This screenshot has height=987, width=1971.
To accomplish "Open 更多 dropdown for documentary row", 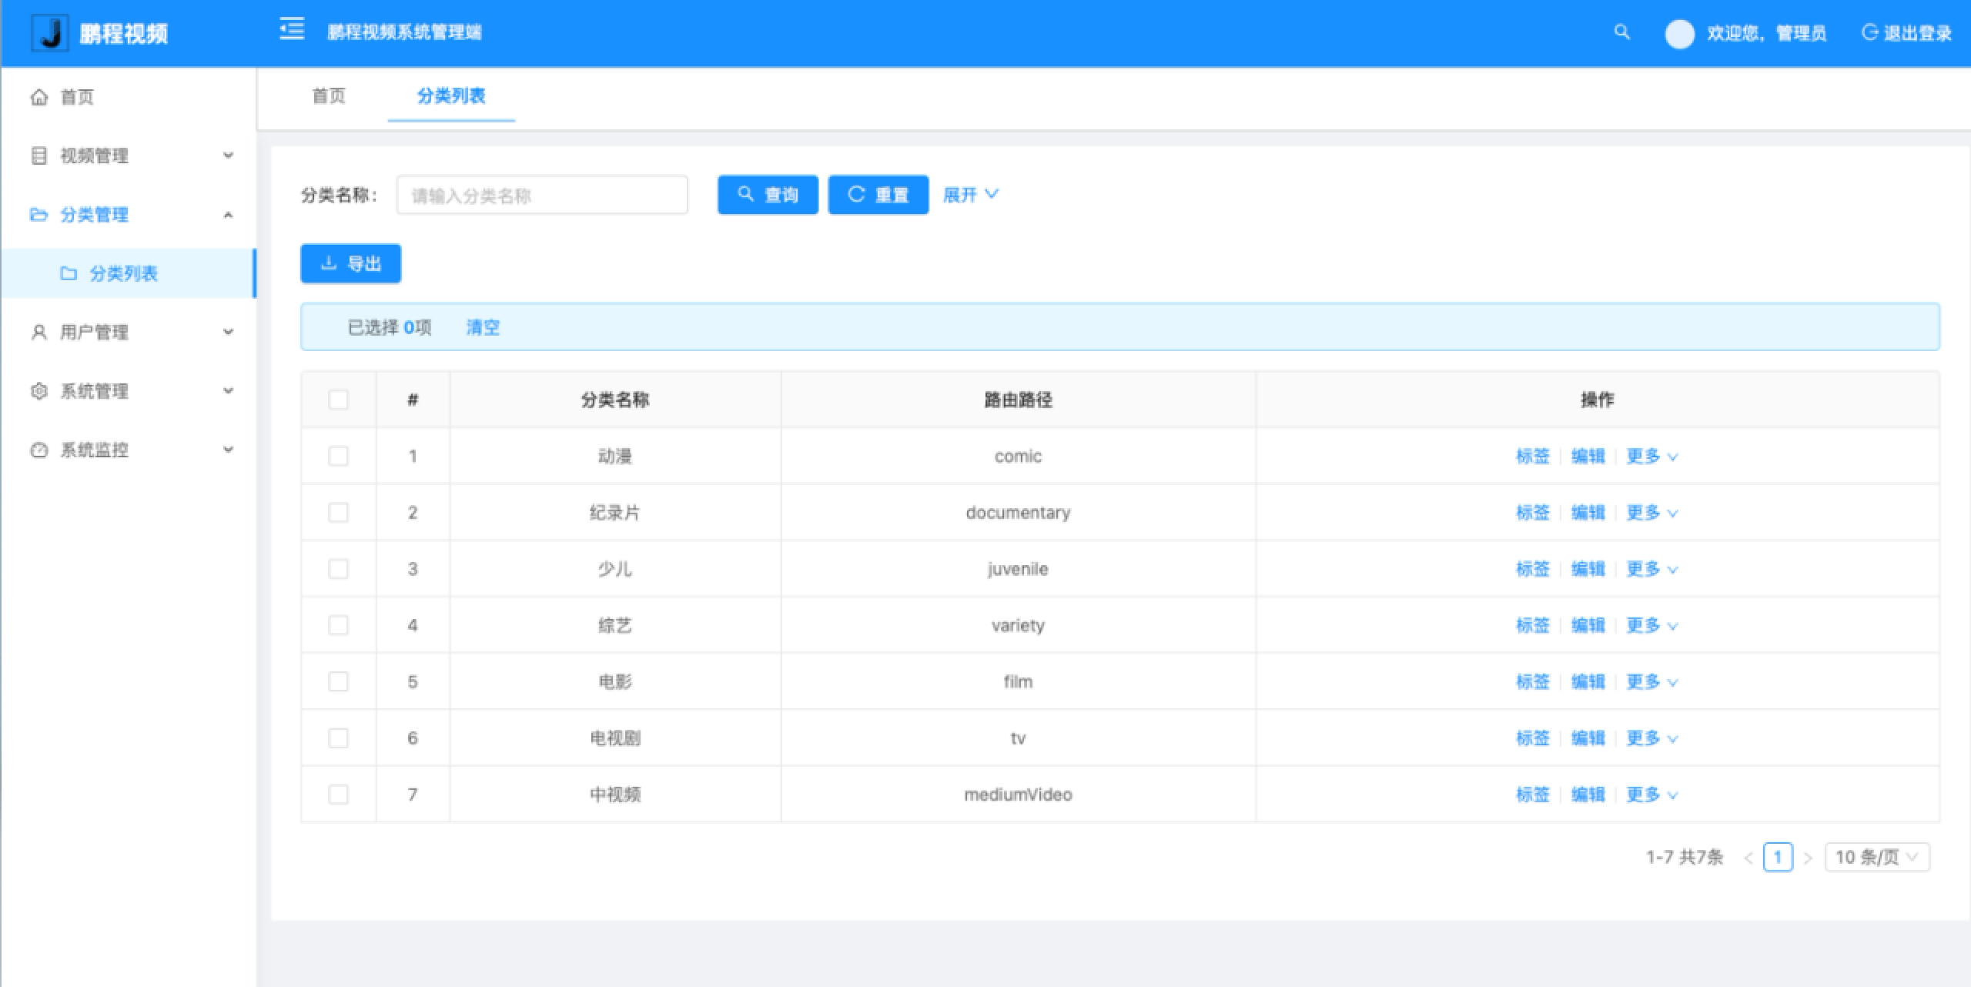I will [x=1651, y=513].
